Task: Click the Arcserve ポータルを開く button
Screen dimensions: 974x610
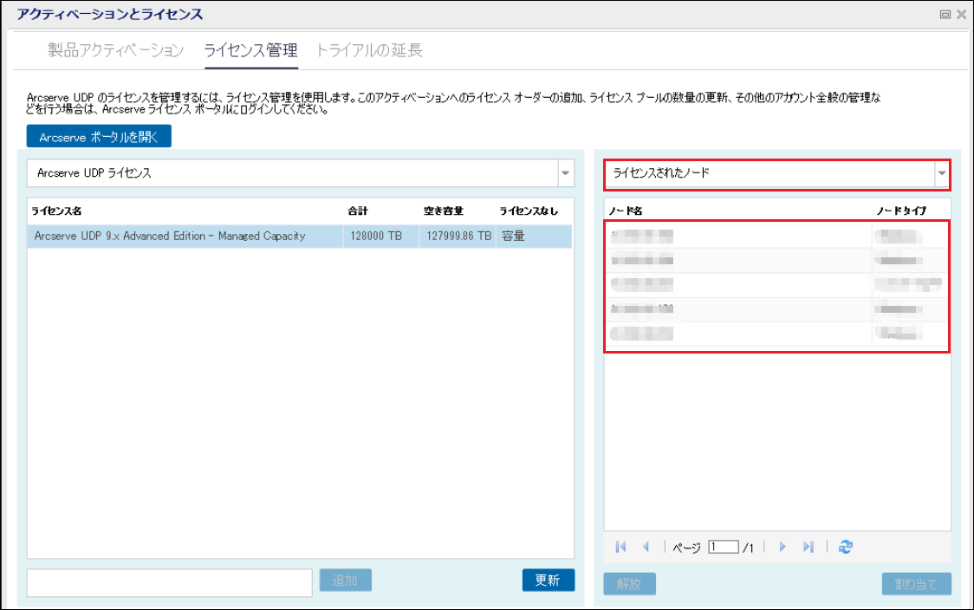Action: point(99,137)
